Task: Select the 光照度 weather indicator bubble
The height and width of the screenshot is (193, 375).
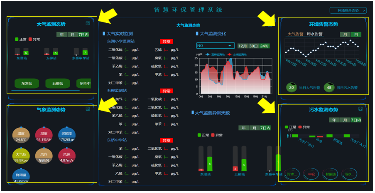Action: pos(67,135)
